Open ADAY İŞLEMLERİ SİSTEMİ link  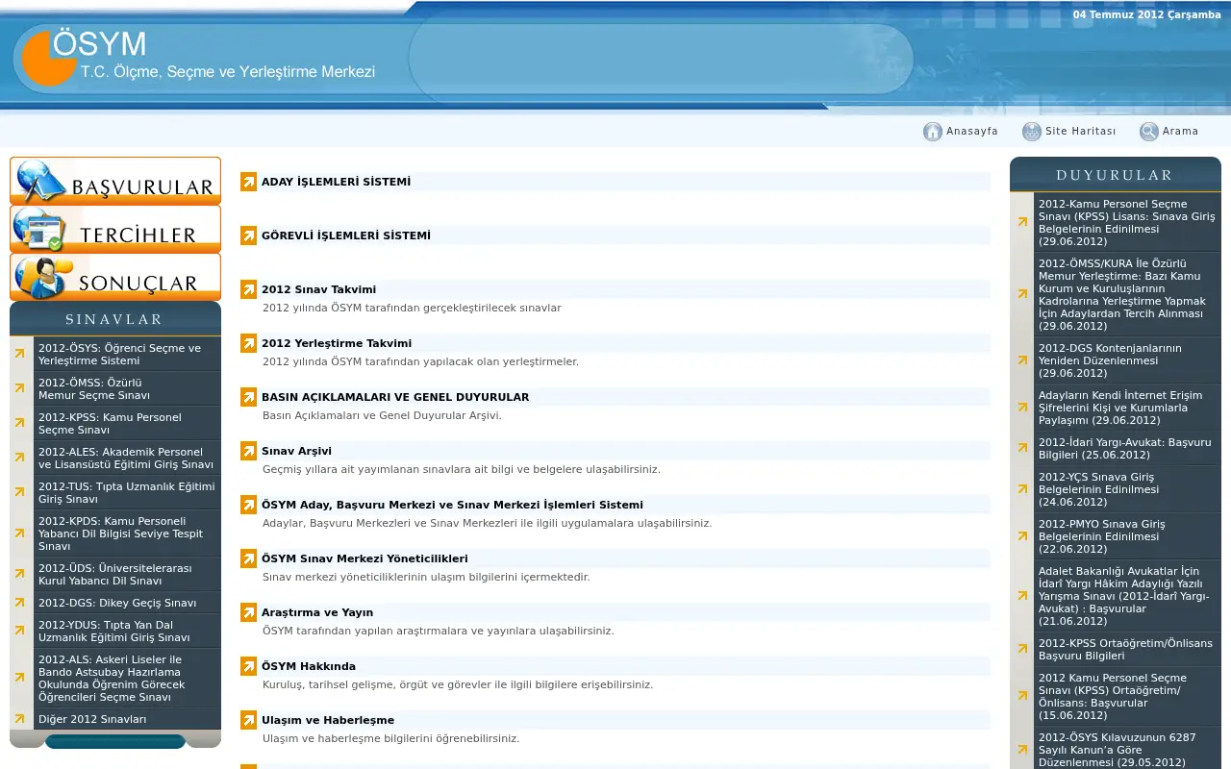point(336,182)
